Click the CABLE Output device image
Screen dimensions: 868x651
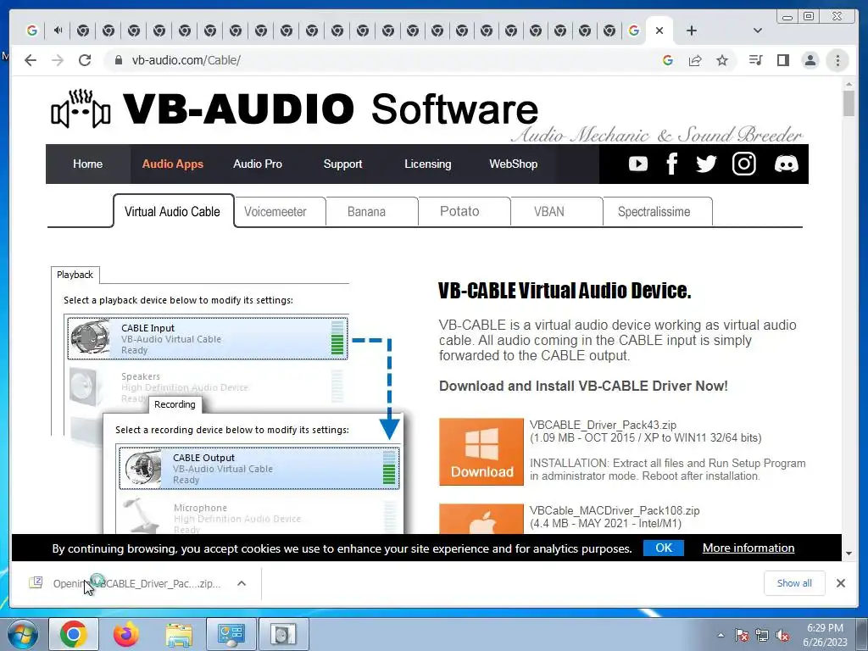(142, 468)
